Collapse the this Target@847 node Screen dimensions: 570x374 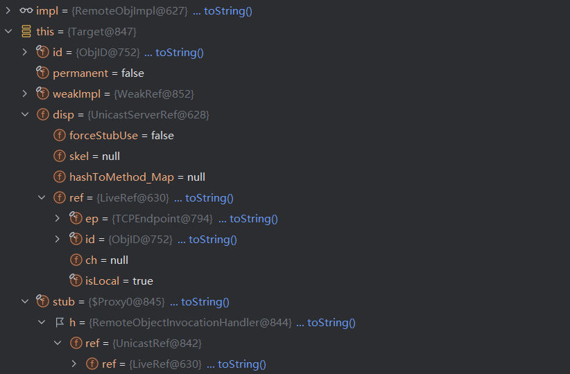tap(8, 32)
